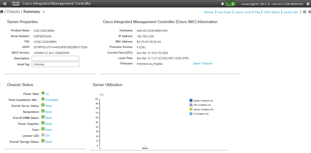Click the IO Utilization (%) legend label

pyautogui.click(x=201, y=114)
